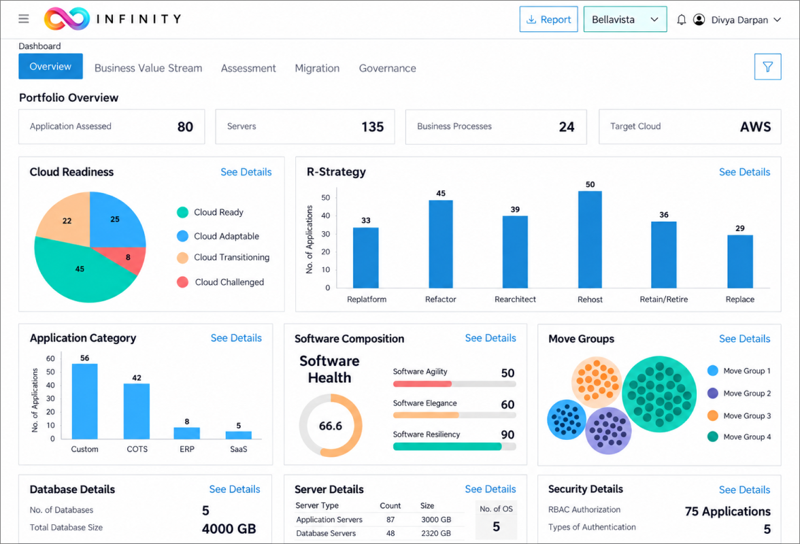Open the filter funnel button
Screen dimensions: 800x544
click(767, 66)
